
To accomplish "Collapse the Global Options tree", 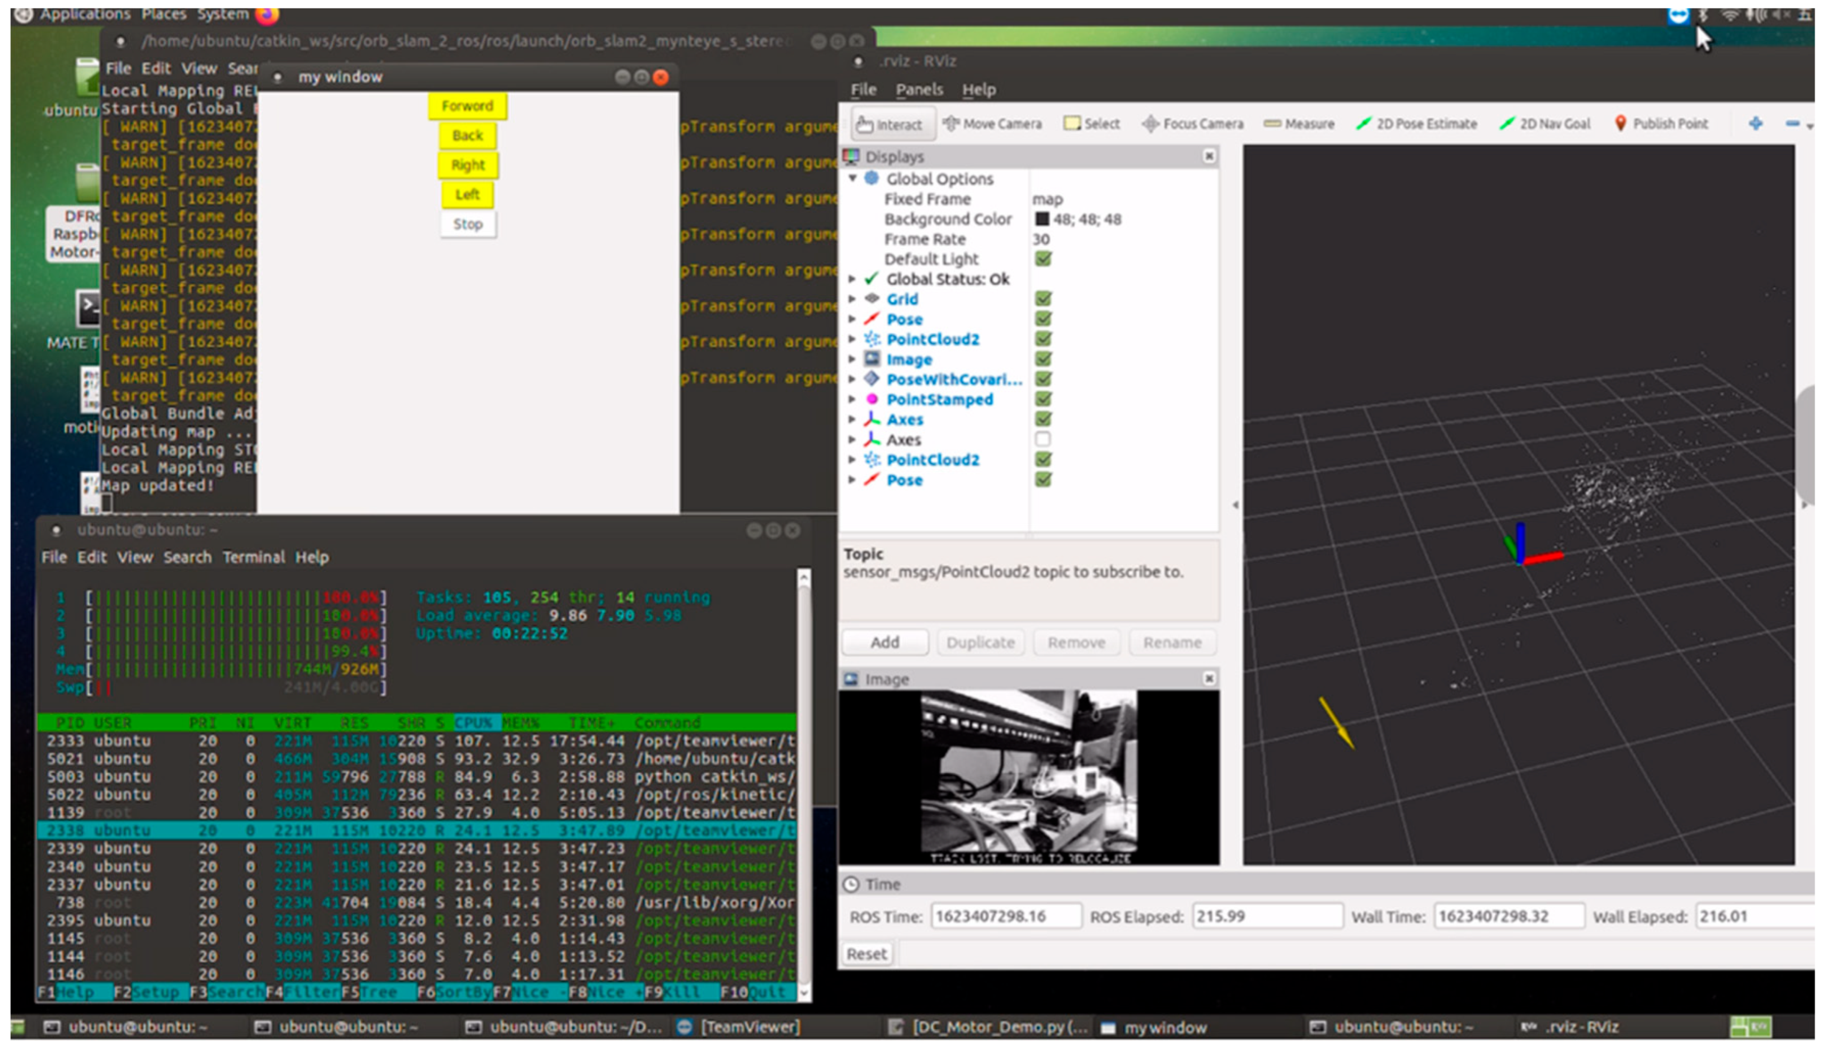I will [x=852, y=178].
